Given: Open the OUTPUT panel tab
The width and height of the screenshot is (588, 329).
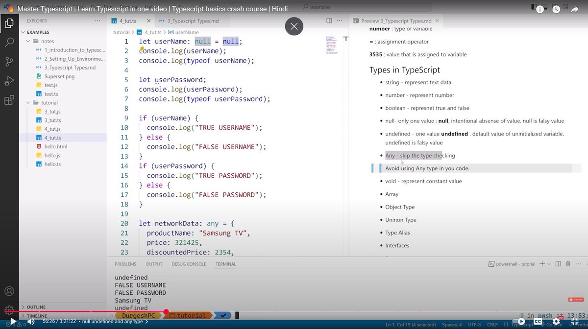Looking at the screenshot, I should click(x=154, y=264).
